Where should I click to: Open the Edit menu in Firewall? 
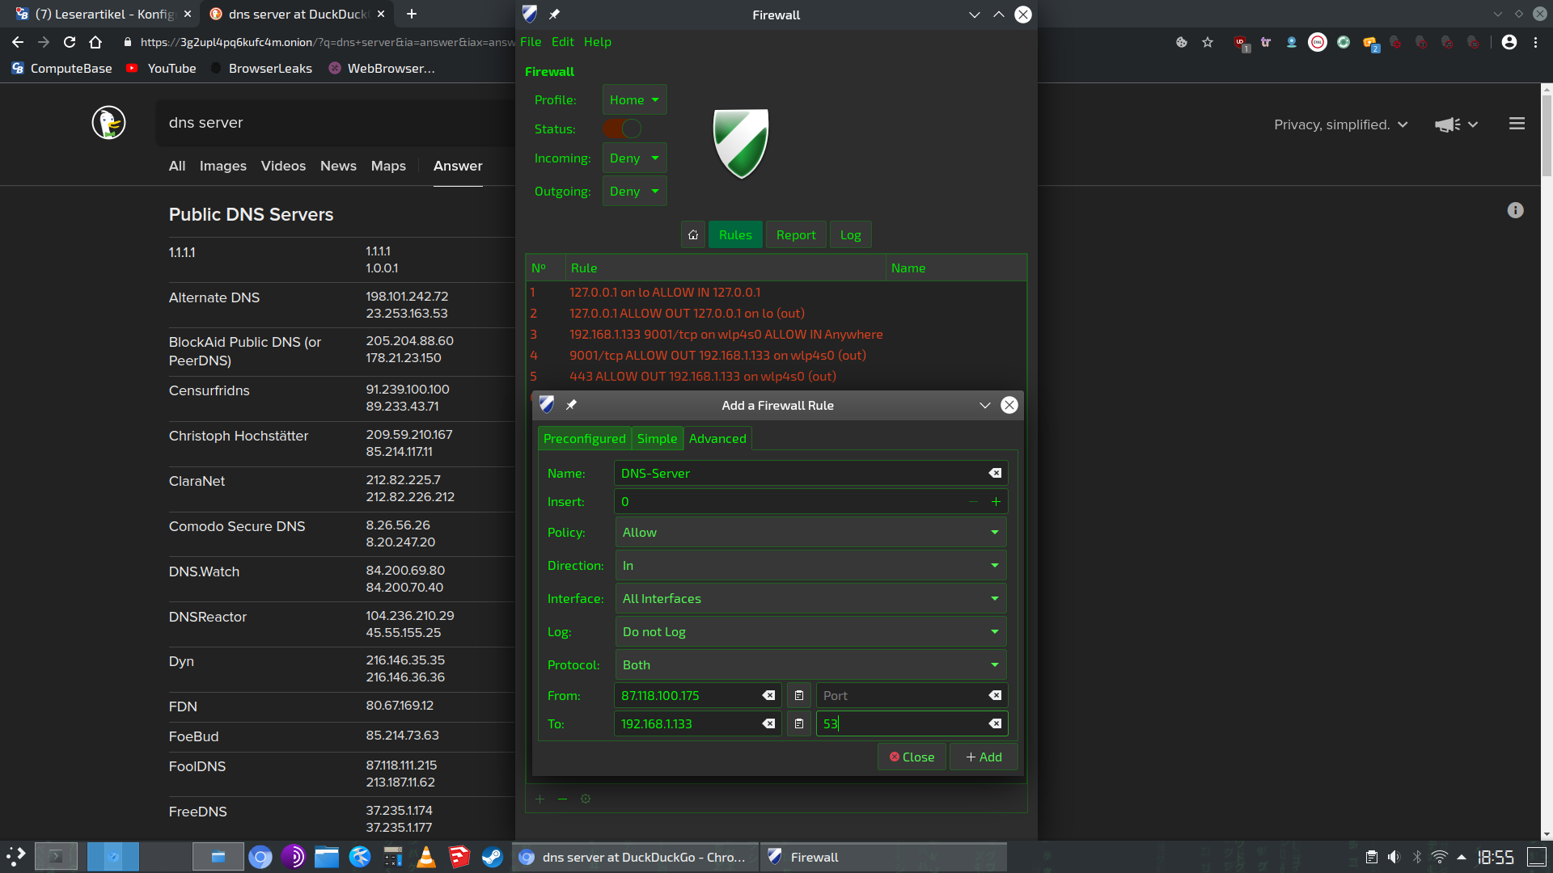pos(562,42)
